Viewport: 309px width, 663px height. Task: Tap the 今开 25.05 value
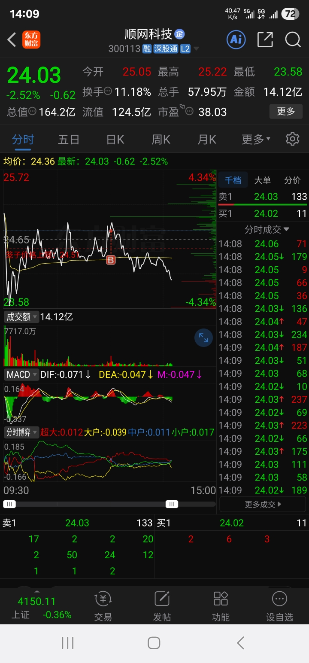pos(137,72)
